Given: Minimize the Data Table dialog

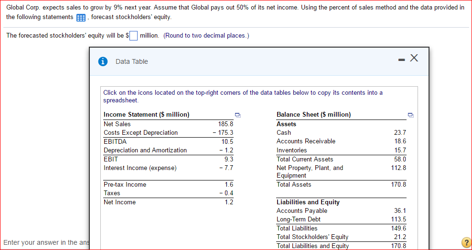Looking at the screenshot, I should (402, 59).
